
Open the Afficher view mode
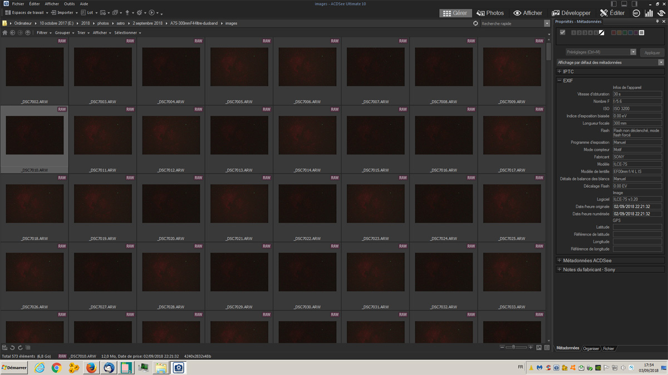[528, 13]
